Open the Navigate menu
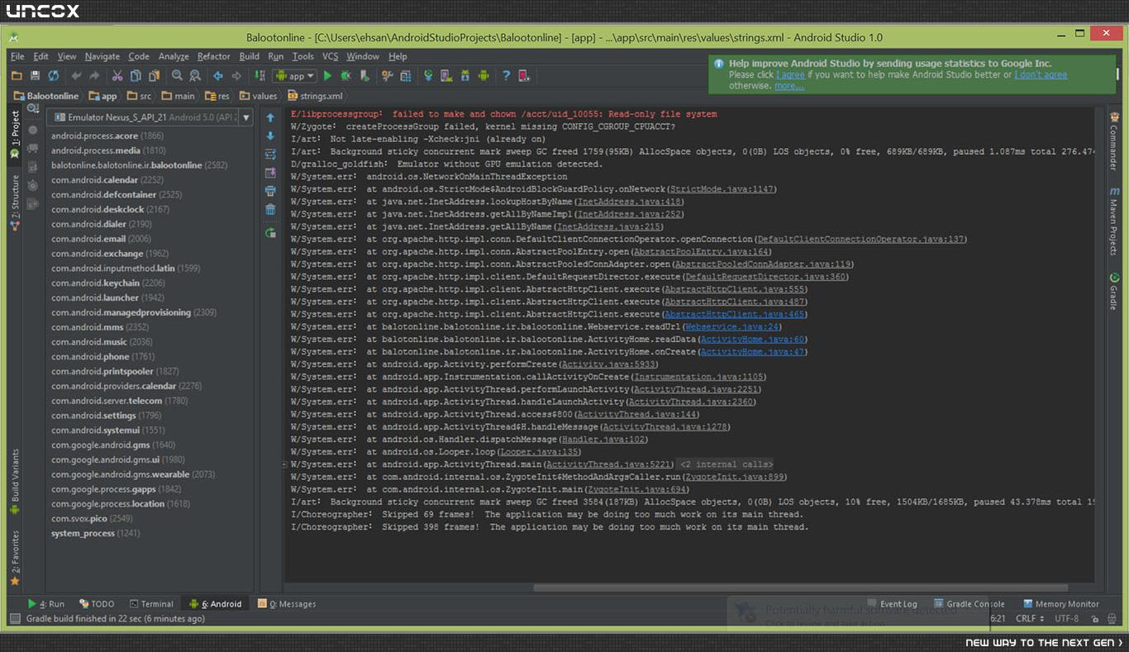This screenshot has width=1129, height=652. (x=102, y=56)
